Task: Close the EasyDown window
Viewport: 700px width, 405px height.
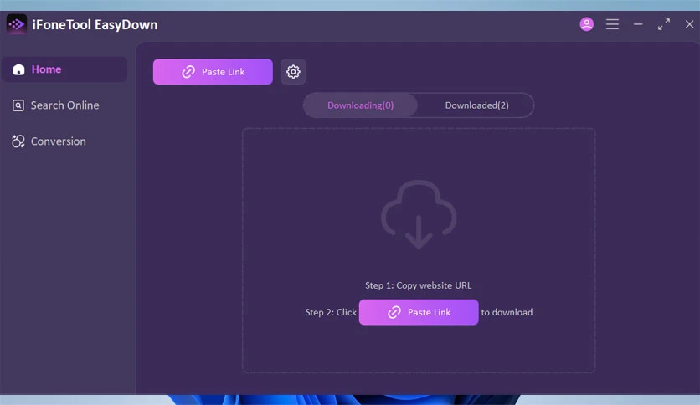Action: [689, 24]
